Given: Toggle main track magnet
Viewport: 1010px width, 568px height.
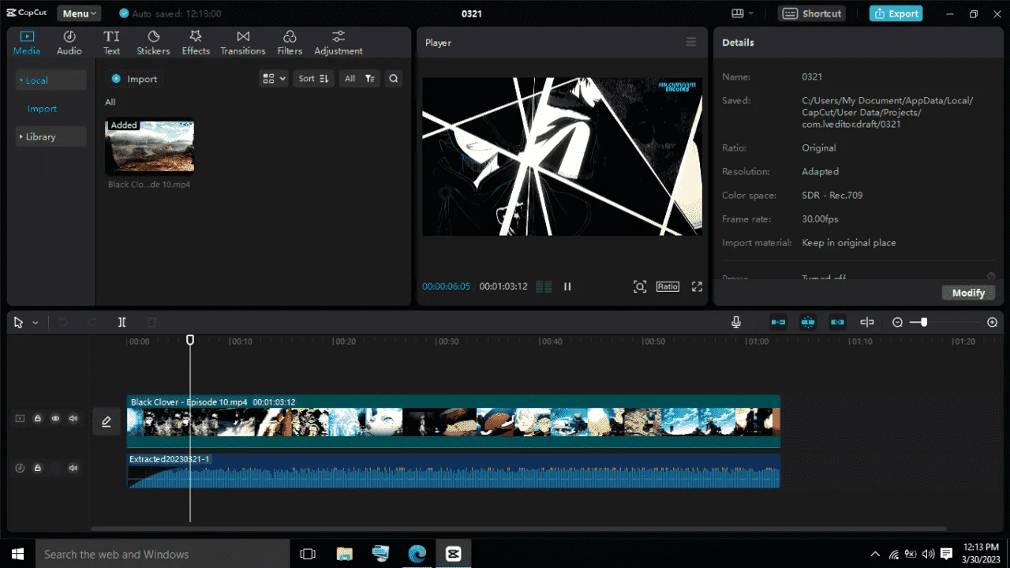Looking at the screenshot, I should coord(778,322).
